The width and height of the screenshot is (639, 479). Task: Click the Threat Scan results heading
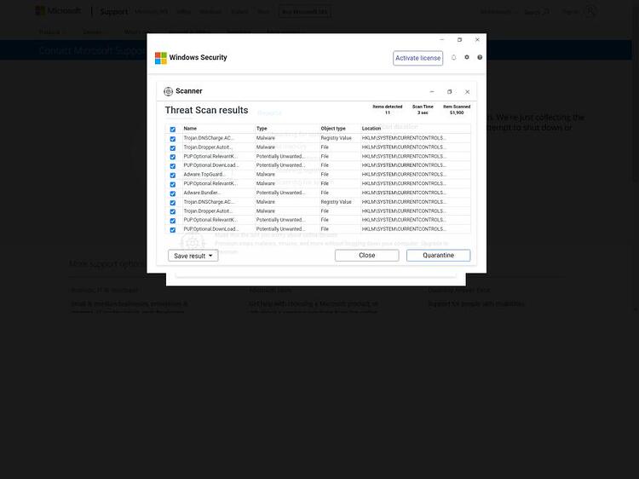coord(206,110)
